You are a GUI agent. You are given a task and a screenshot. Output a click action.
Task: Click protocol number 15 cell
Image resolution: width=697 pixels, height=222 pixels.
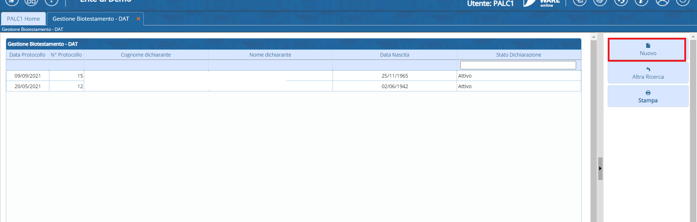tap(66, 76)
